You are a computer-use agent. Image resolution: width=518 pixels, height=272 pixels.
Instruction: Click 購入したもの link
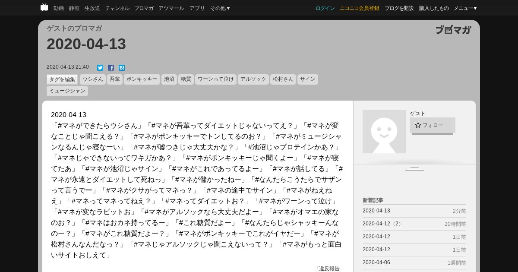coord(434,8)
